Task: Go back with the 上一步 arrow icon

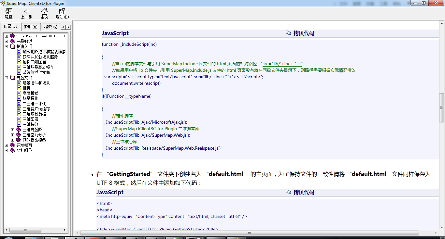Action: (x=26, y=11)
